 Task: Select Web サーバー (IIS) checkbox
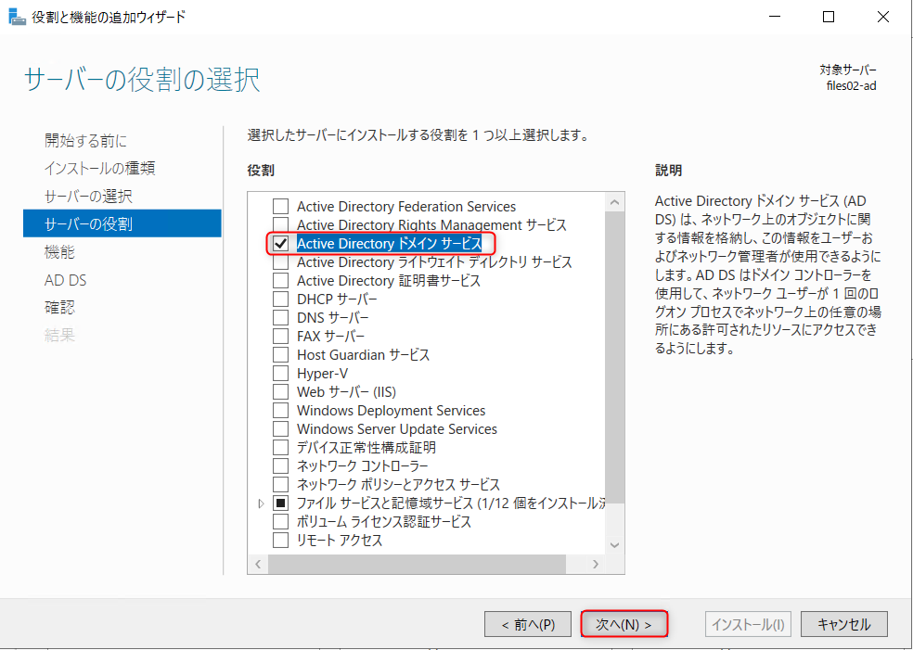pos(280,392)
